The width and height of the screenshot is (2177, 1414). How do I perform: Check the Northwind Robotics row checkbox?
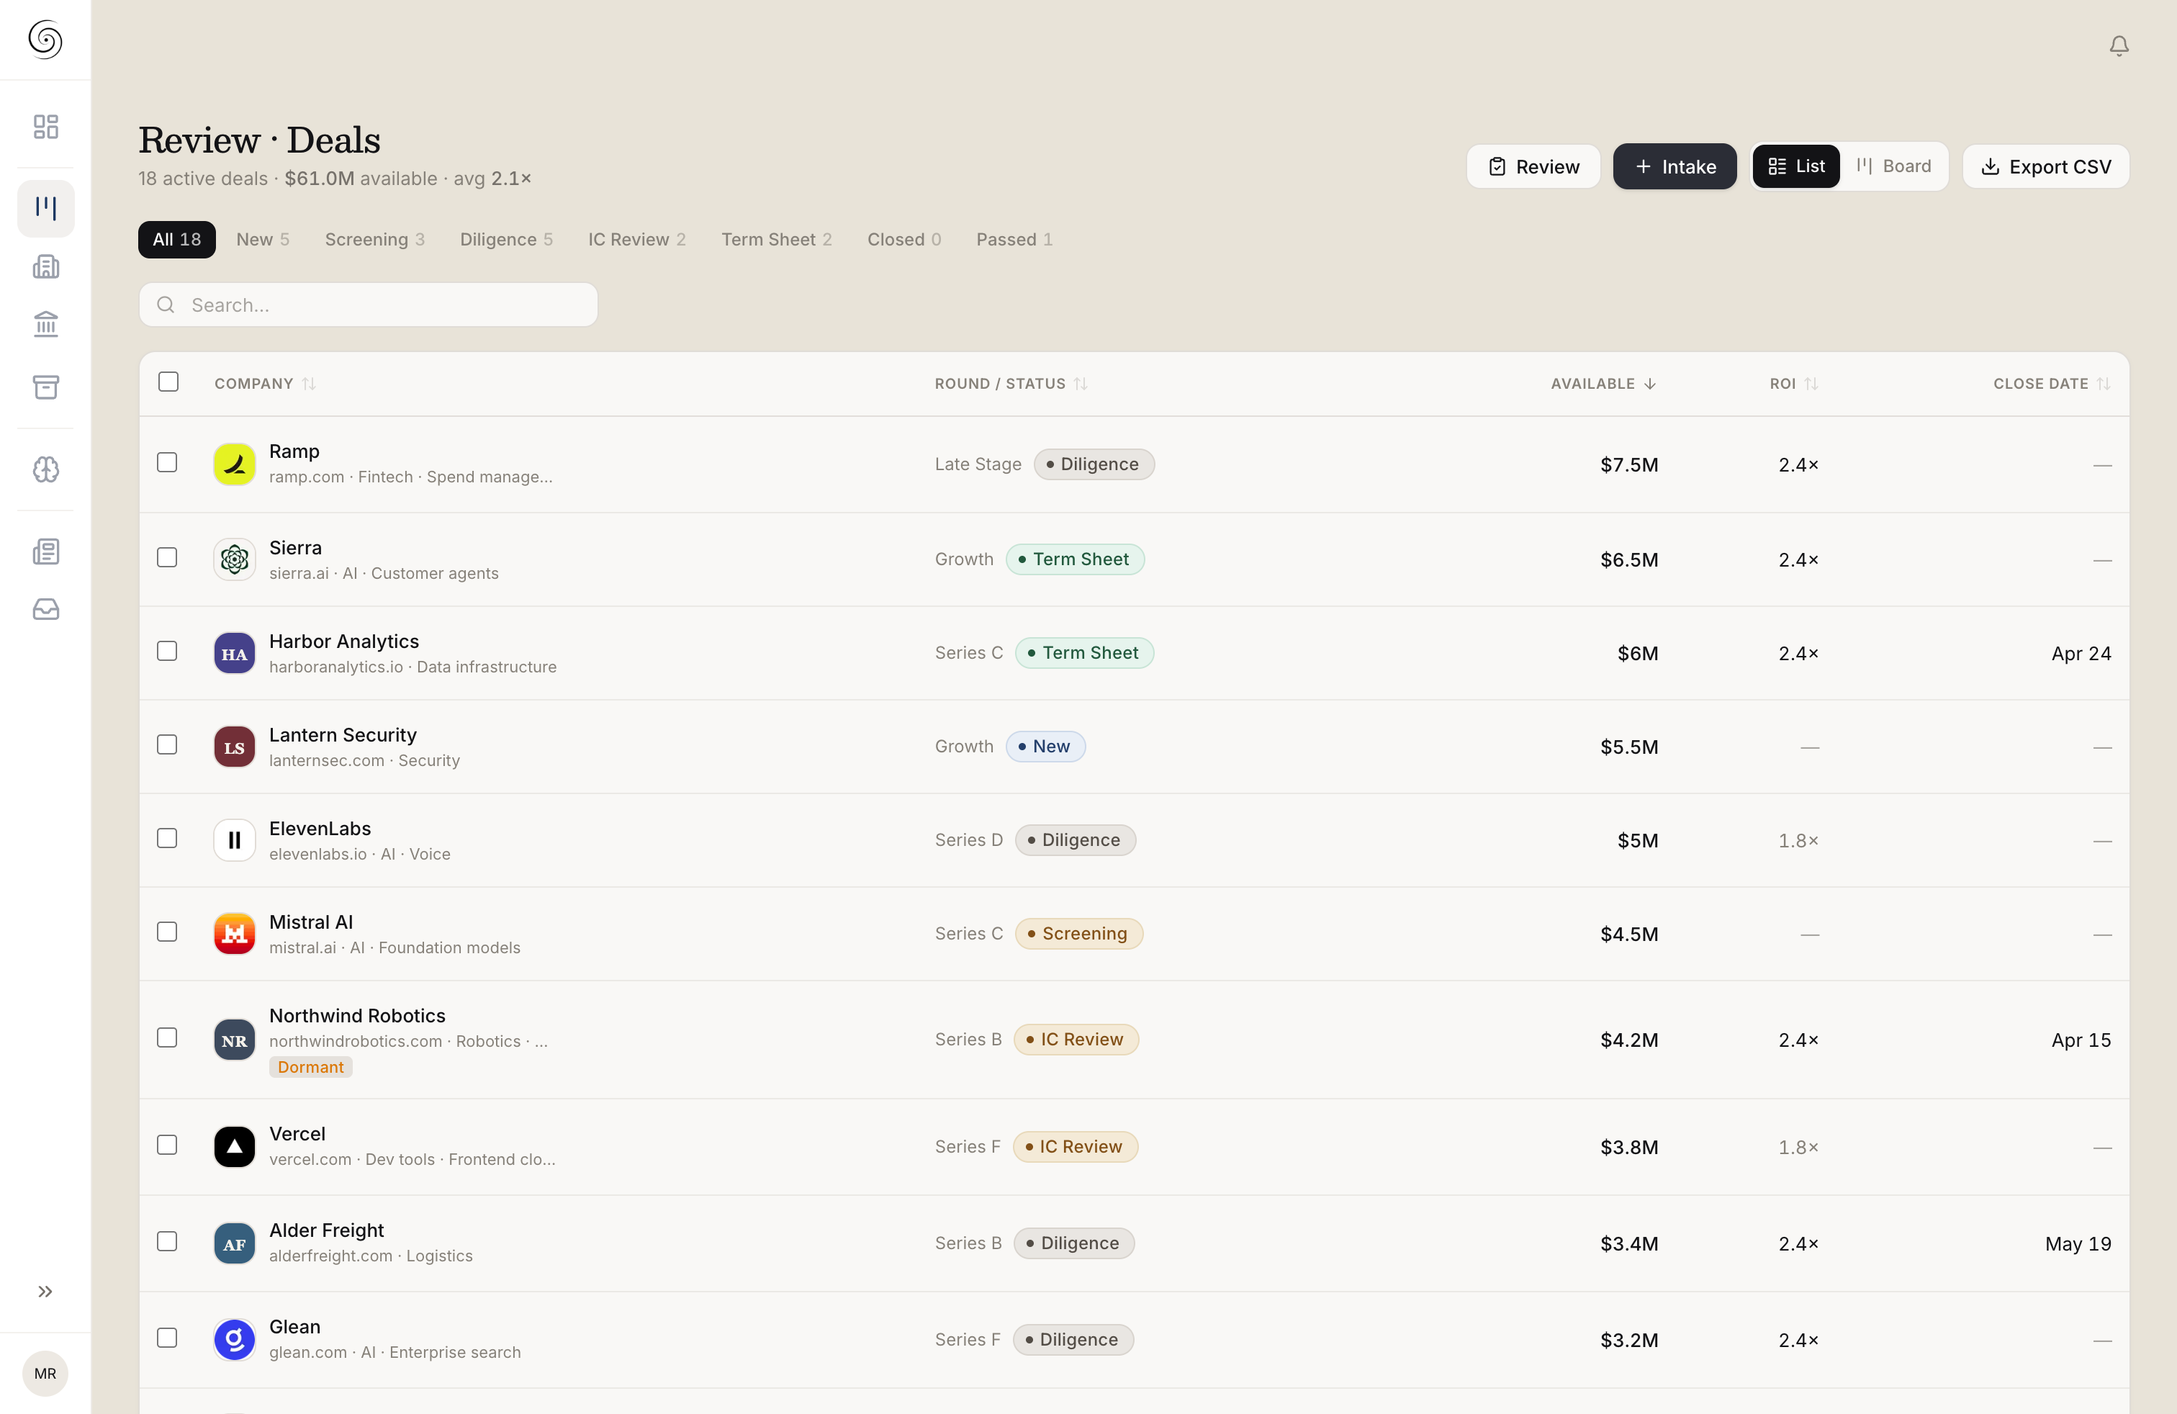(168, 1037)
